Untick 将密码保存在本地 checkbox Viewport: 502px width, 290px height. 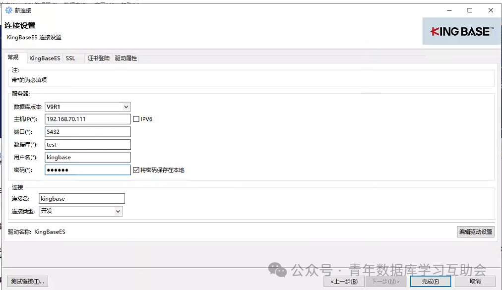point(136,170)
